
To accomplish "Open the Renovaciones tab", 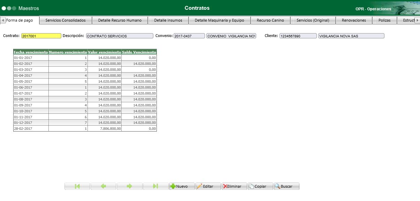I will [x=354, y=20].
